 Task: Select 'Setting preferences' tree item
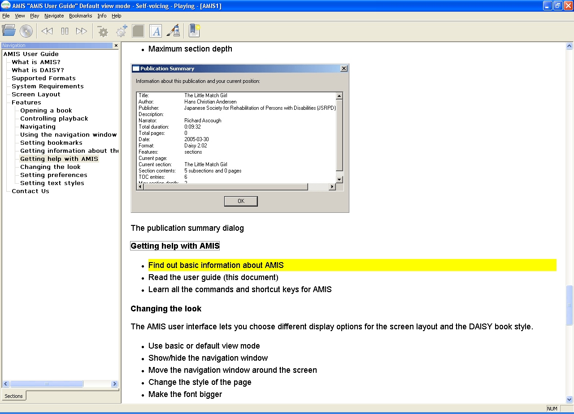click(x=54, y=175)
